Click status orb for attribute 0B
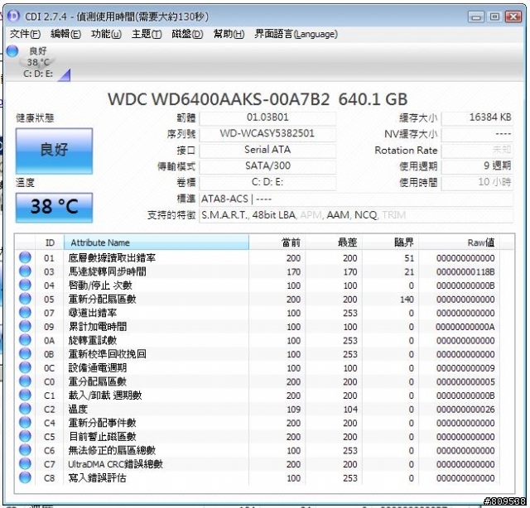 pyautogui.click(x=25, y=354)
